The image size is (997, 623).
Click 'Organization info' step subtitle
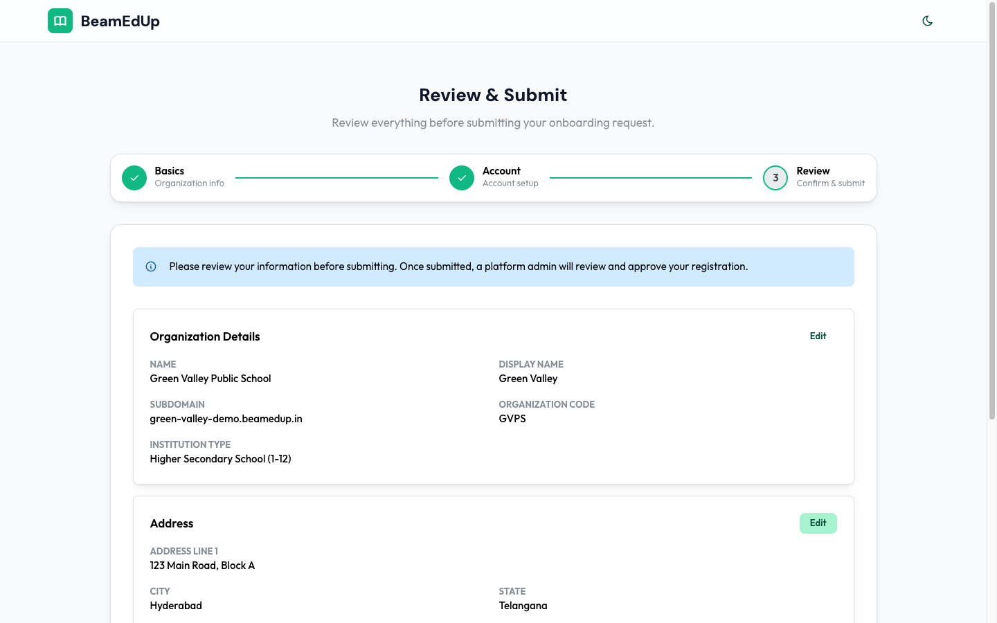(190, 183)
